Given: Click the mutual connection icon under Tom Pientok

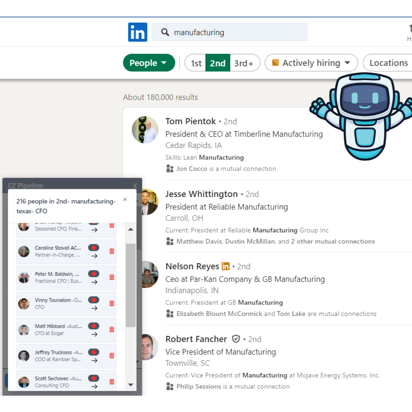Looking at the screenshot, I should (170, 169).
